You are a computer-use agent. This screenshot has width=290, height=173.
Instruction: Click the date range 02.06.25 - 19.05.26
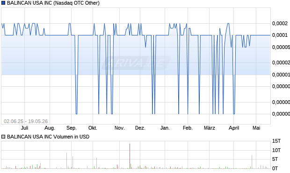pos(26,121)
